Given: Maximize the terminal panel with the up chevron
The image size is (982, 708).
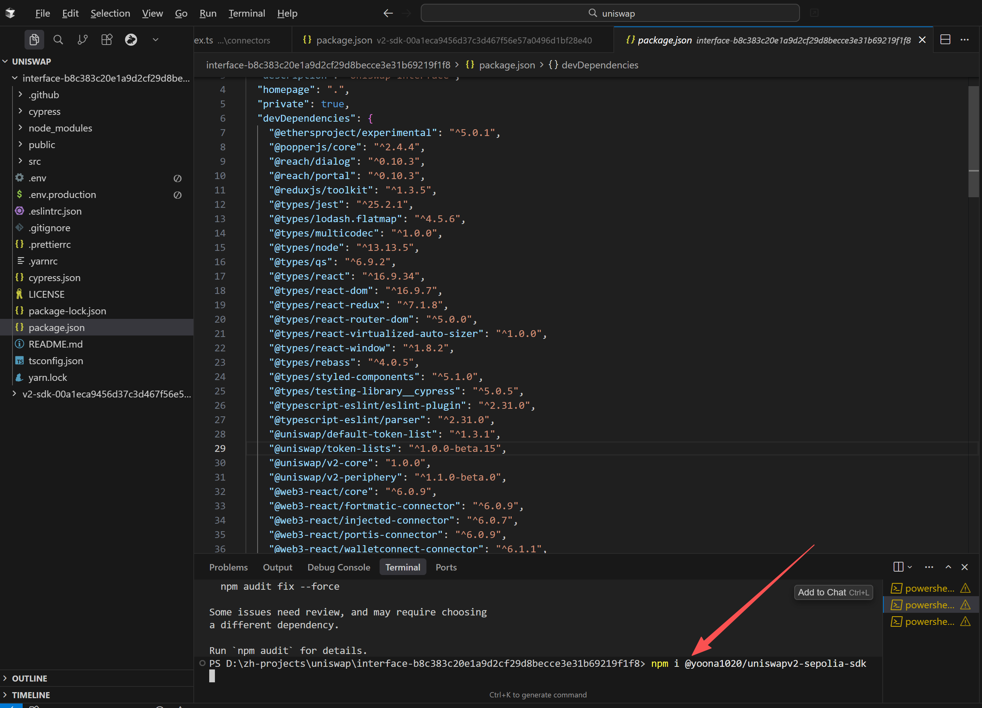Looking at the screenshot, I should pos(948,567).
